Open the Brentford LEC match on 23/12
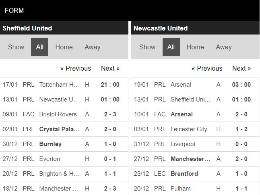 tap(195, 174)
